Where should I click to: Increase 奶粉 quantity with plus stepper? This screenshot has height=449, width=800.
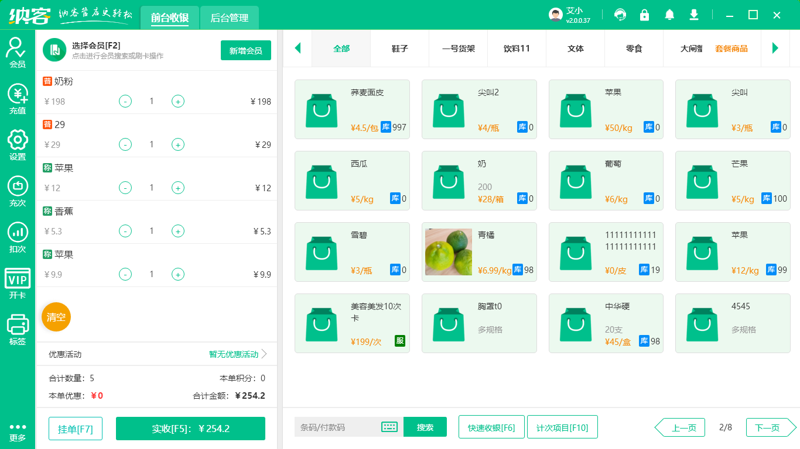[x=177, y=101]
